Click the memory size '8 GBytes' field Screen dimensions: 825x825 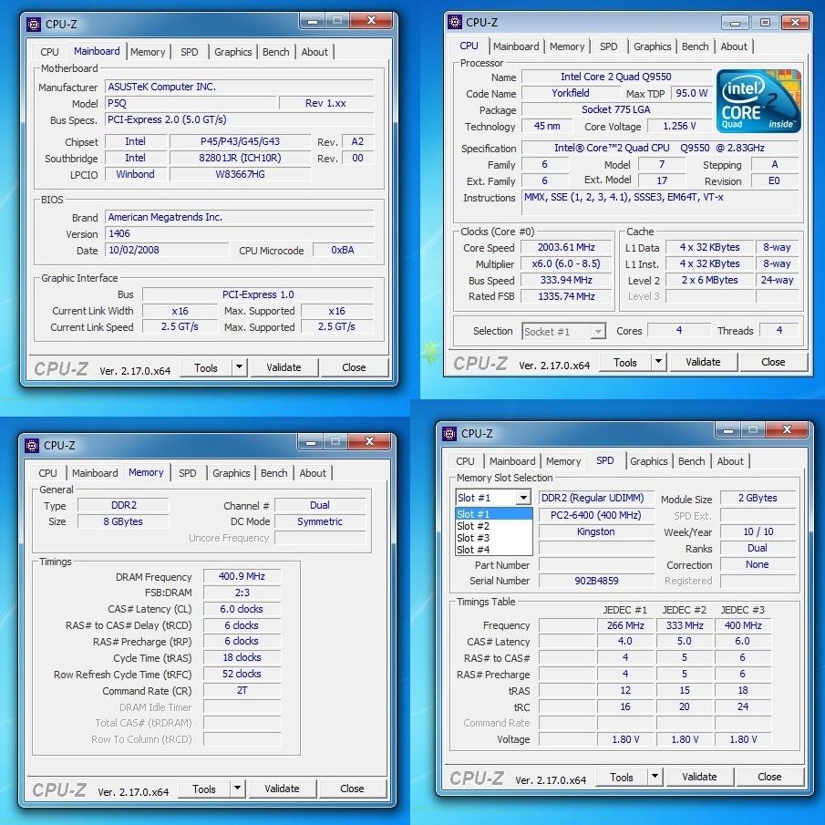[x=123, y=521]
